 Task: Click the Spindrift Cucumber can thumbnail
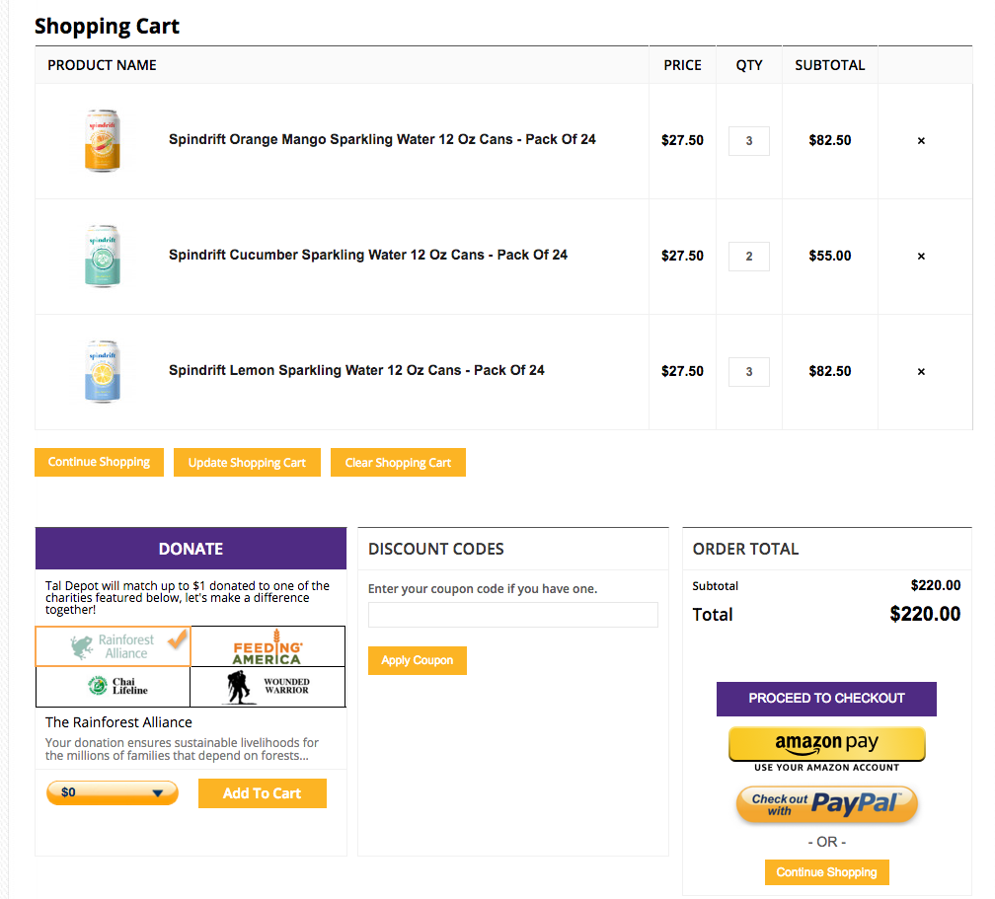(x=103, y=257)
